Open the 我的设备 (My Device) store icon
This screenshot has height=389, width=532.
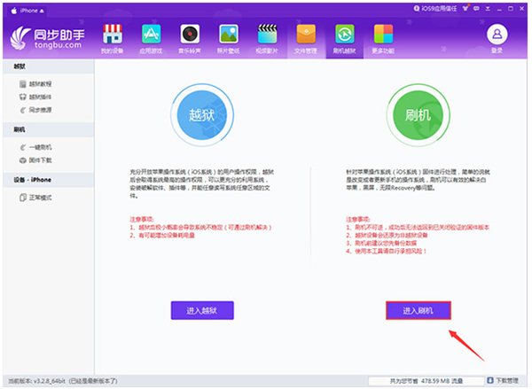[113, 35]
